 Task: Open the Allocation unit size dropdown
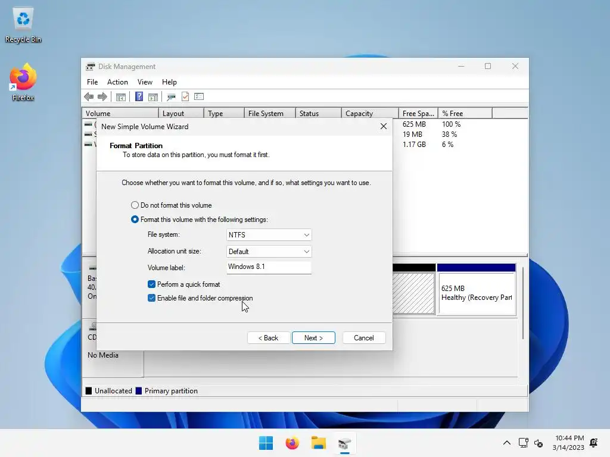269,252
